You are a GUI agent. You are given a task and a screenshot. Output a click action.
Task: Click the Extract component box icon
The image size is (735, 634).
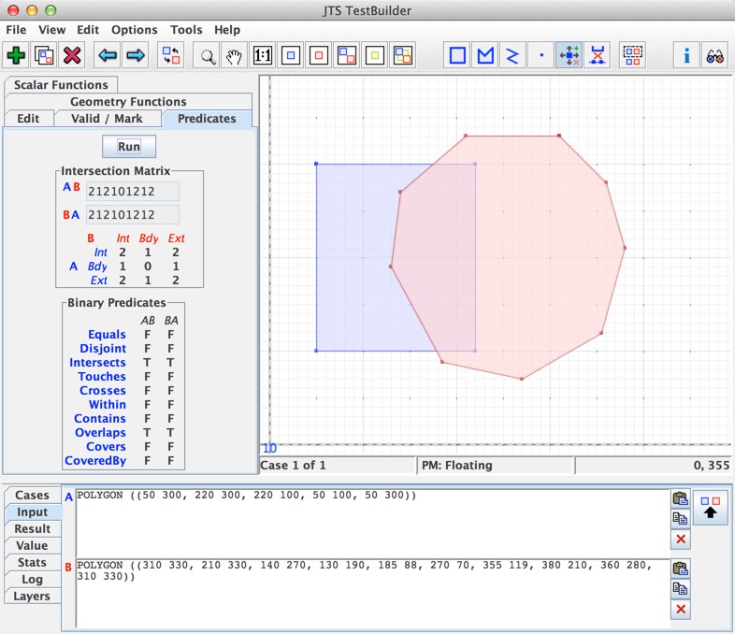pos(633,55)
